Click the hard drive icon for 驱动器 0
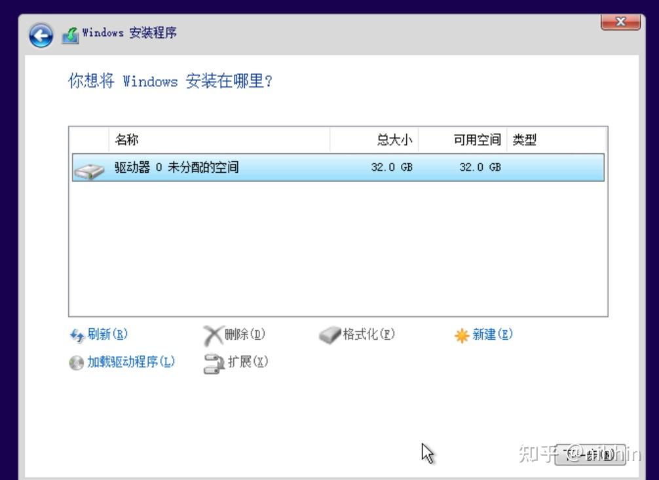 tap(89, 170)
